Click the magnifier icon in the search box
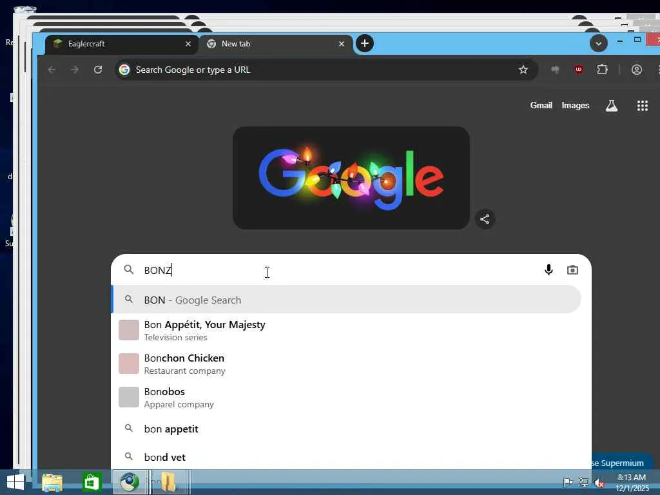Image resolution: width=660 pixels, height=495 pixels. pyautogui.click(x=129, y=269)
